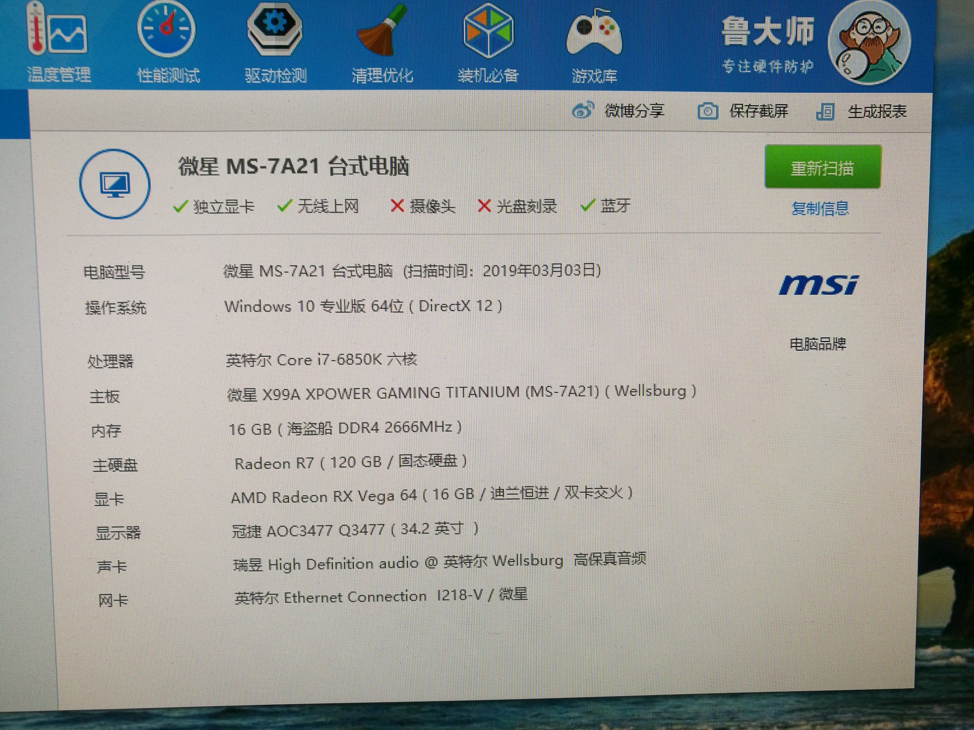Click the 保存截屏 save screenshot link
Image resolution: width=974 pixels, height=730 pixels.
pos(759,111)
